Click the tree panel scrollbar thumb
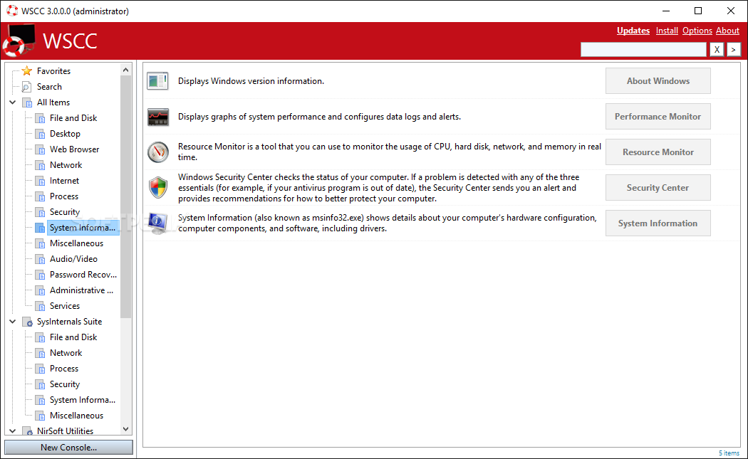Image resolution: width=748 pixels, height=459 pixels. (125, 196)
